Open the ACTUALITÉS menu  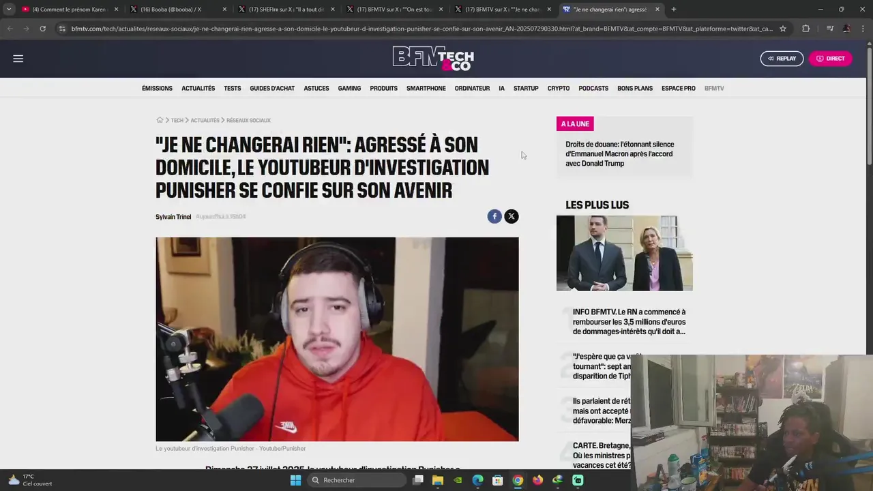coord(198,89)
